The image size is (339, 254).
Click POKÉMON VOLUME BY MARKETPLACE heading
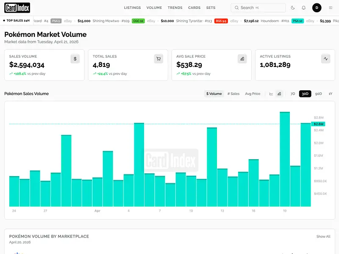coord(49,237)
